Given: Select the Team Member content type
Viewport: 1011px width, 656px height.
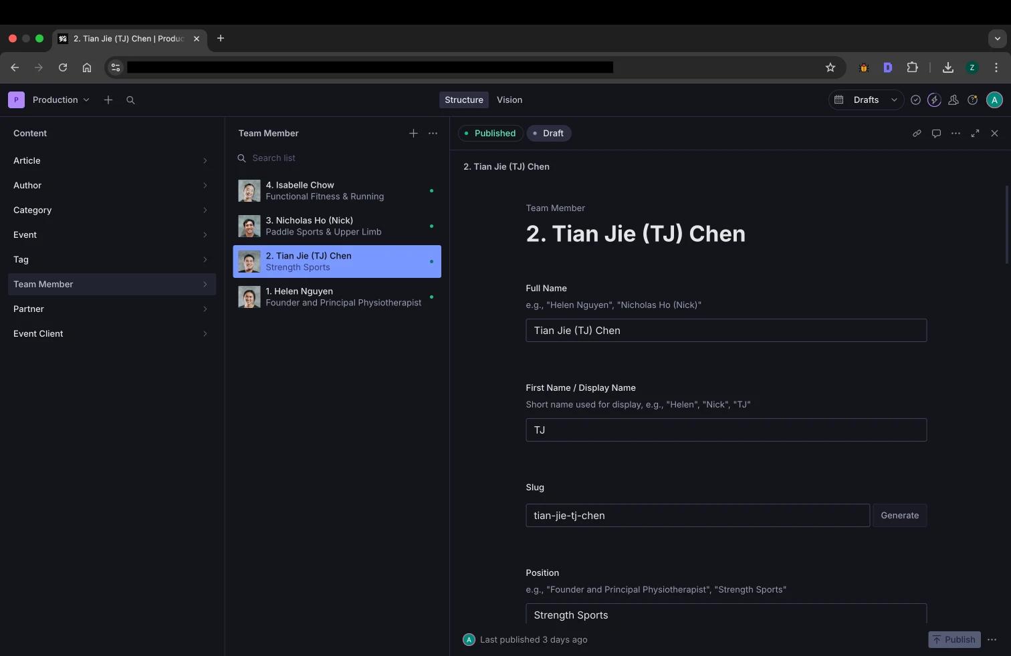Looking at the screenshot, I should [x=111, y=284].
